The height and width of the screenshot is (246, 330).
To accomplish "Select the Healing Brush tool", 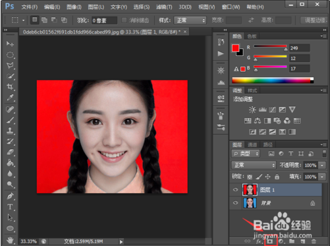I will pyautogui.click(x=10, y=109).
